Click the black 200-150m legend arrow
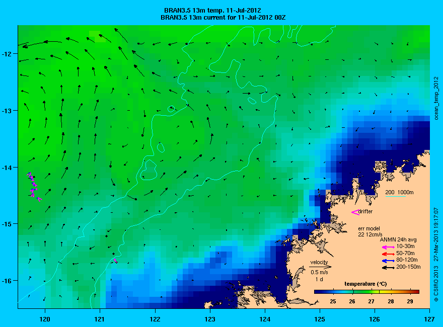The width and height of the screenshot is (443, 327). click(x=388, y=268)
